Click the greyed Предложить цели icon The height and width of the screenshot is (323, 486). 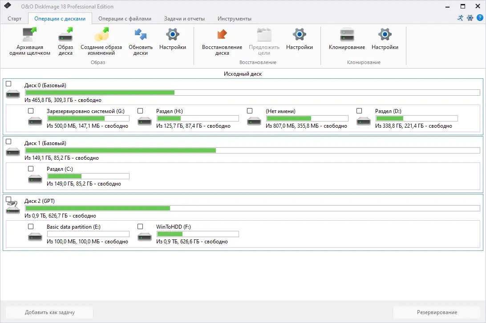(264, 35)
